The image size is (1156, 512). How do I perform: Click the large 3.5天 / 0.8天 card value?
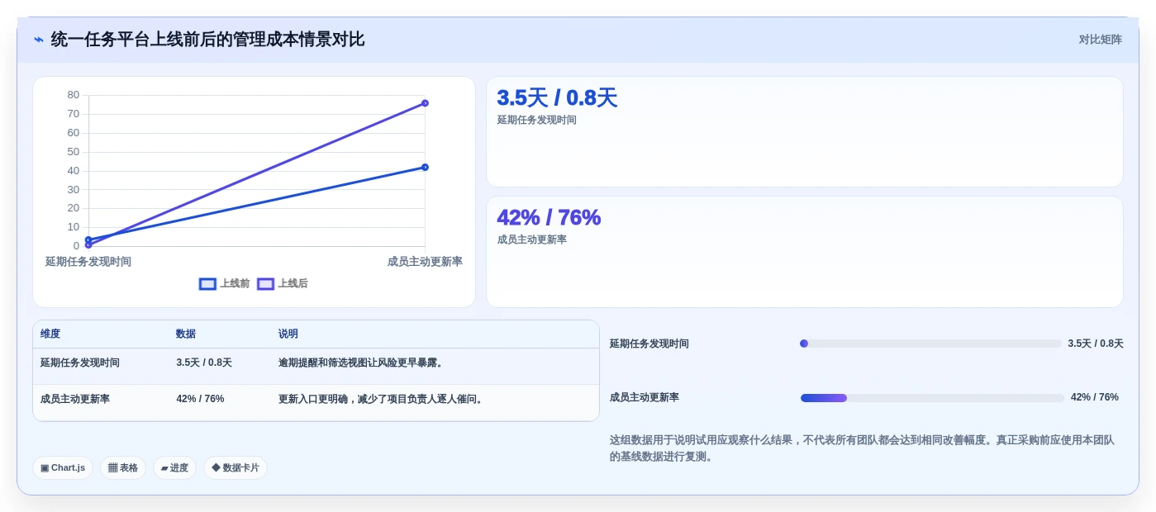point(557,97)
